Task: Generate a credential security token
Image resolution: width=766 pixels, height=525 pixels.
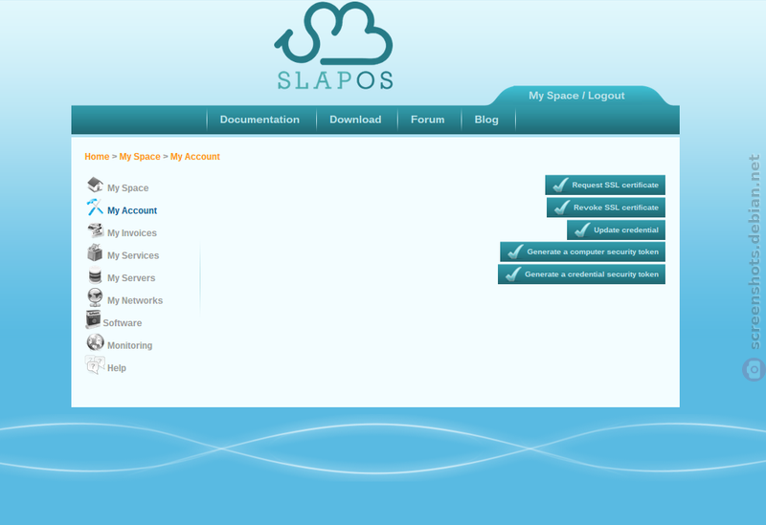Action: coord(581,274)
